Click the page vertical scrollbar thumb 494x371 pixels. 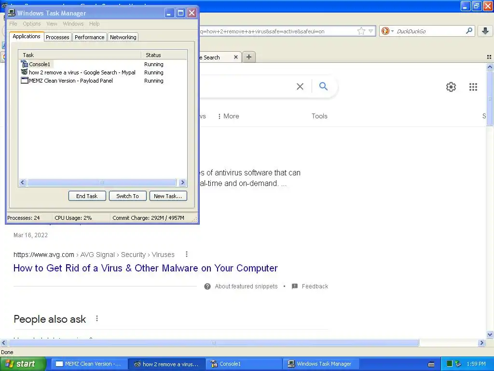coord(490,98)
